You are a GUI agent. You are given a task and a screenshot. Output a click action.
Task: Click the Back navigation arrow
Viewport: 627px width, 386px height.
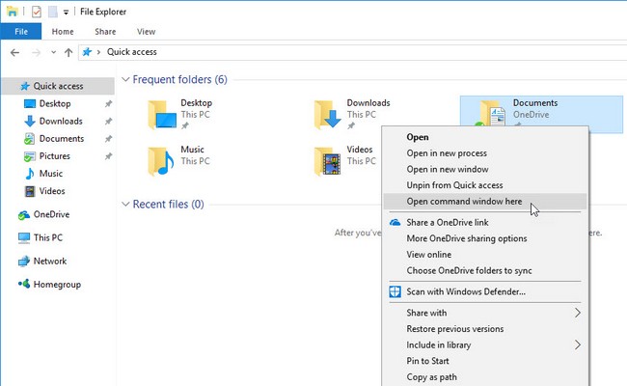click(x=14, y=52)
